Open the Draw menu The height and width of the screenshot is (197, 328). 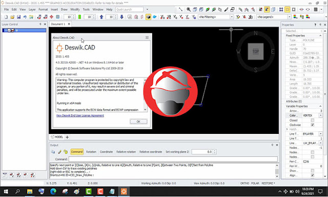64,9
